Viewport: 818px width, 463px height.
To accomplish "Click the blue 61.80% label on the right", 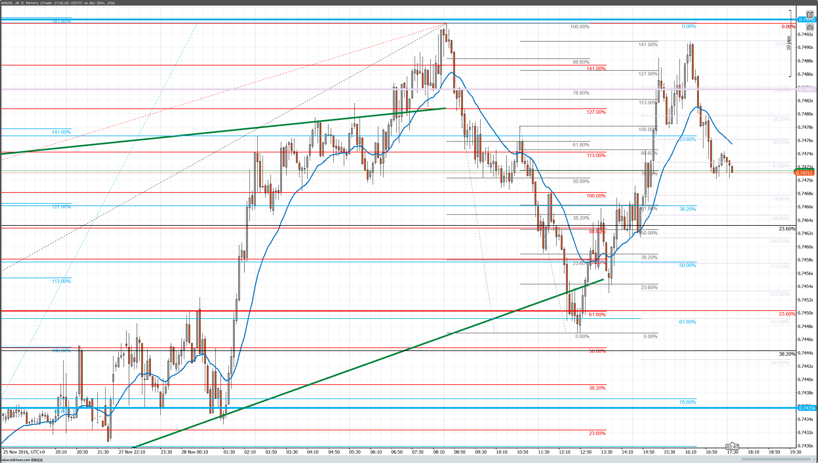I will click(688, 322).
